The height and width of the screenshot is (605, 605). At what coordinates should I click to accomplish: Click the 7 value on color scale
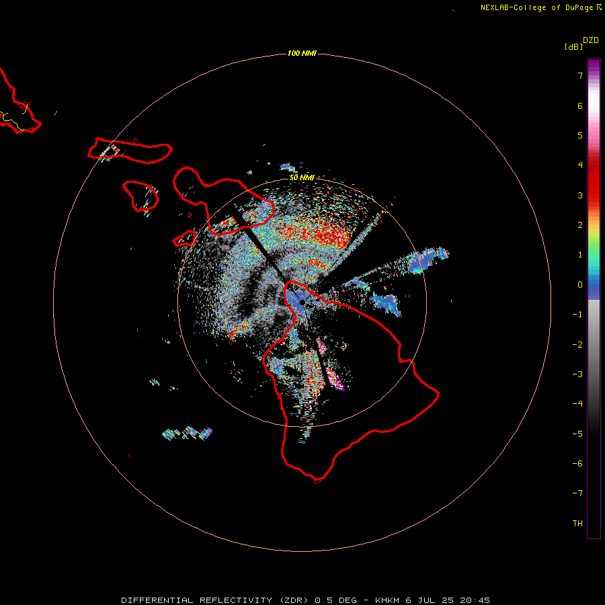tap(580, 75)
